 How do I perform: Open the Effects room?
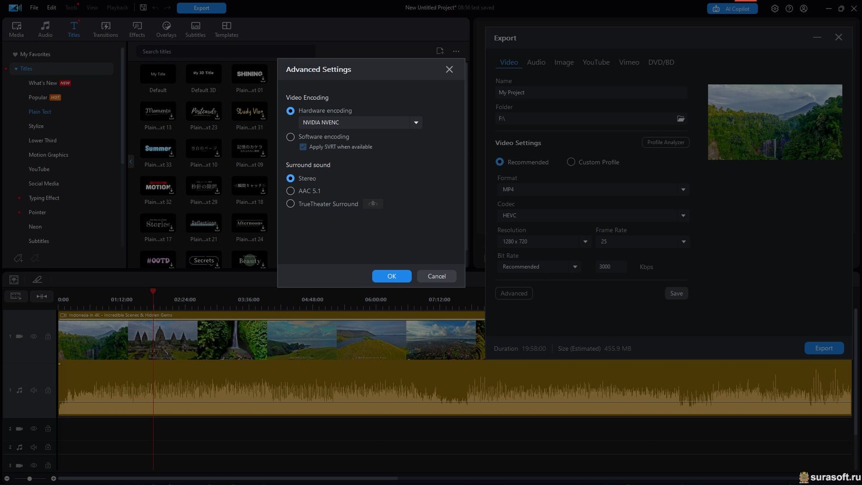137,29
